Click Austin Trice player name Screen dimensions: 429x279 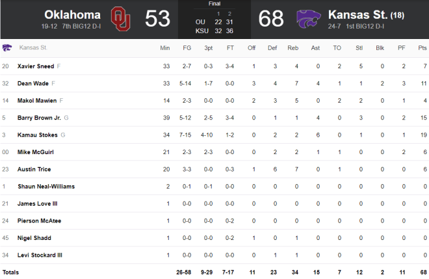point(34,169)
